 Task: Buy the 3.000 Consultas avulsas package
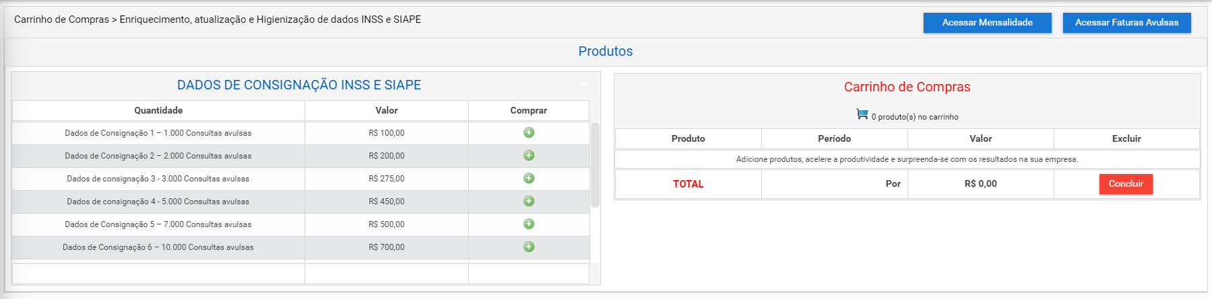[529, 178]
